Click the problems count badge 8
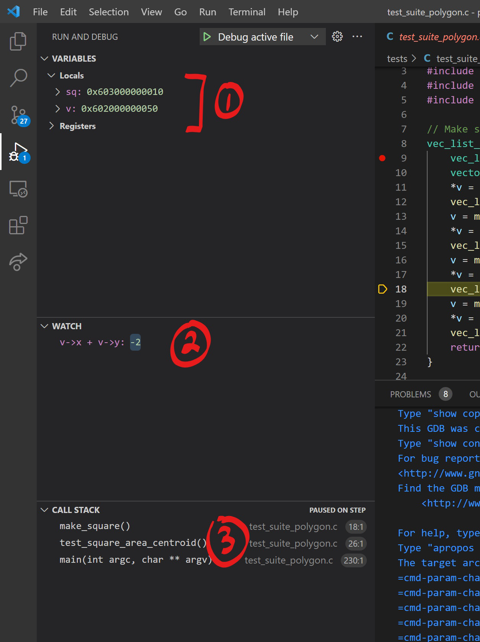Viewport: 480px width, 642px height. coord(446,394)
